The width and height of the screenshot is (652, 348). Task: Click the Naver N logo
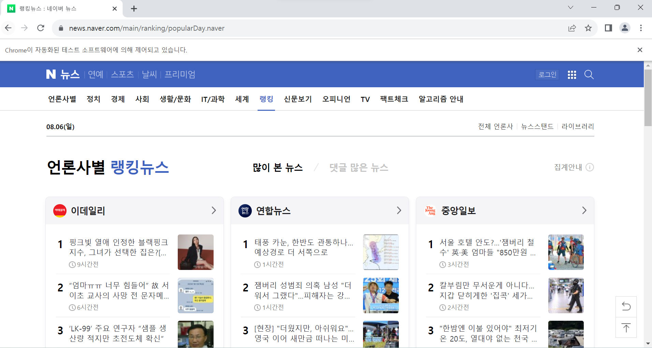[x=51, y=74]
